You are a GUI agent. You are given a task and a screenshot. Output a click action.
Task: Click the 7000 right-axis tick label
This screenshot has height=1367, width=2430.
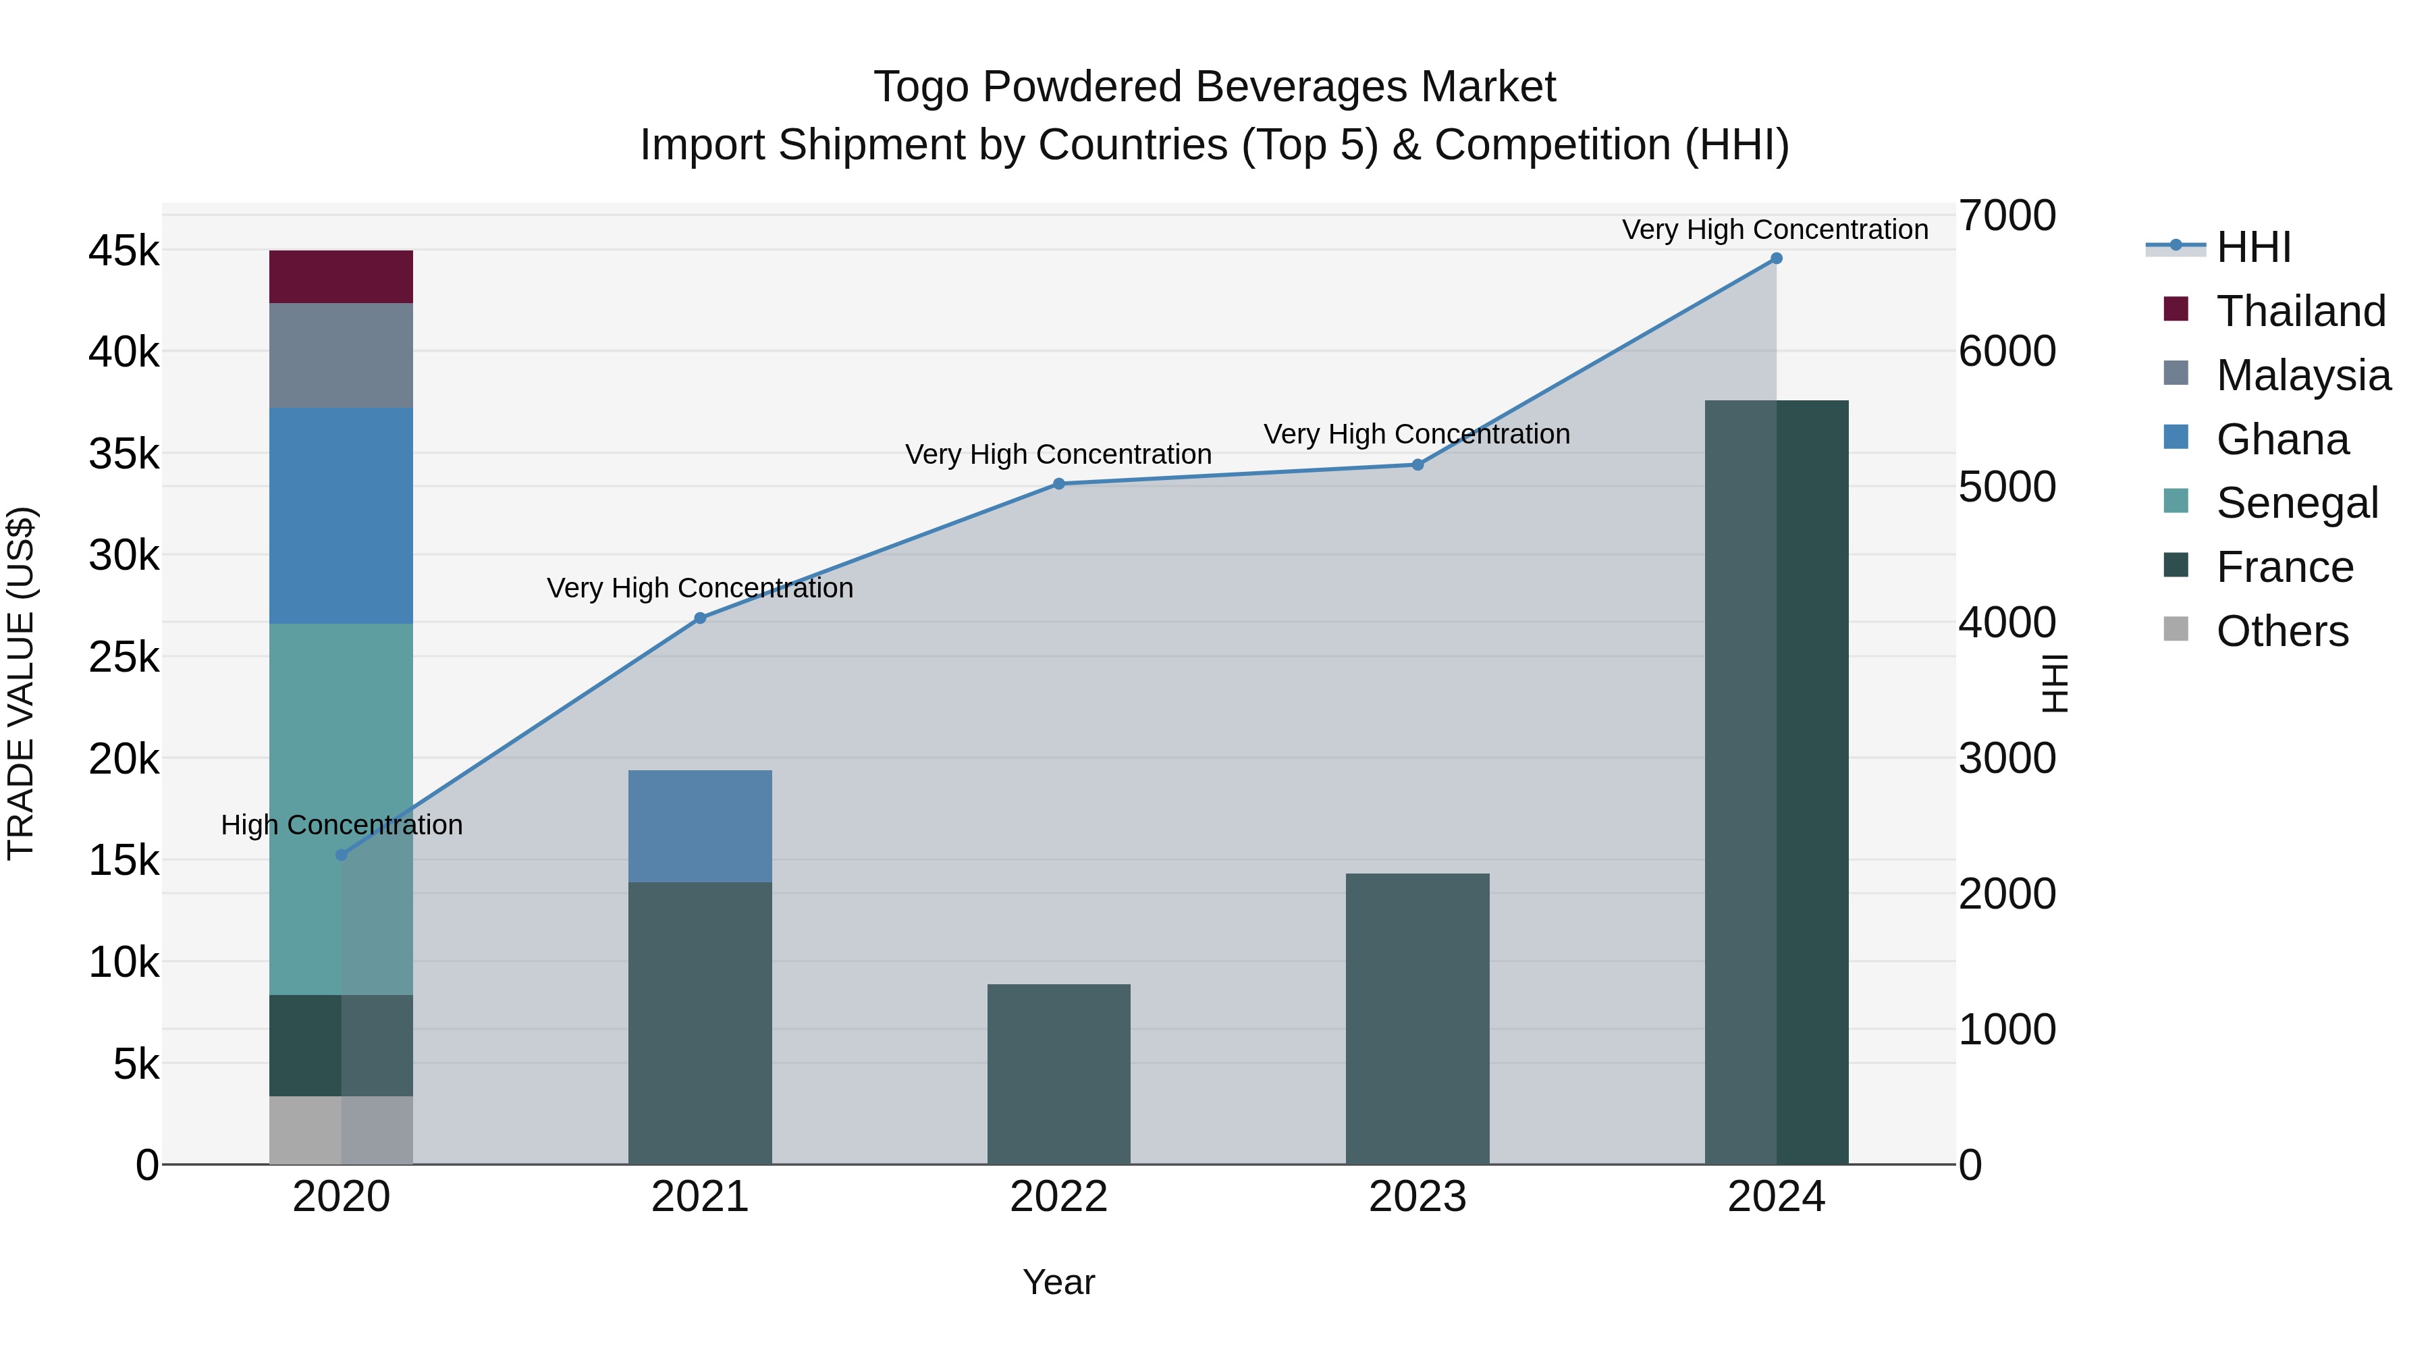(x=2007, y=216)
